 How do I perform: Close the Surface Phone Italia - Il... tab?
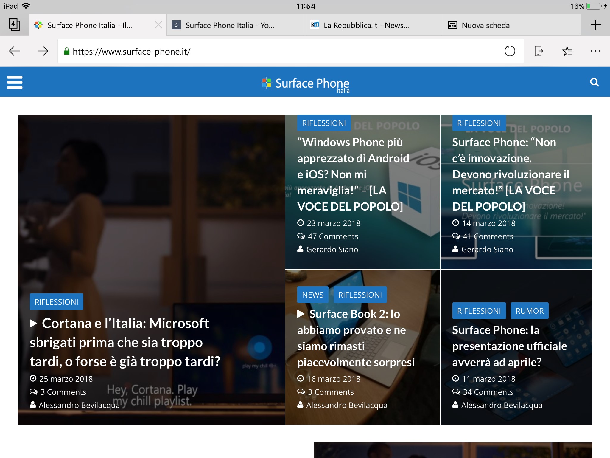pos(158,25)
